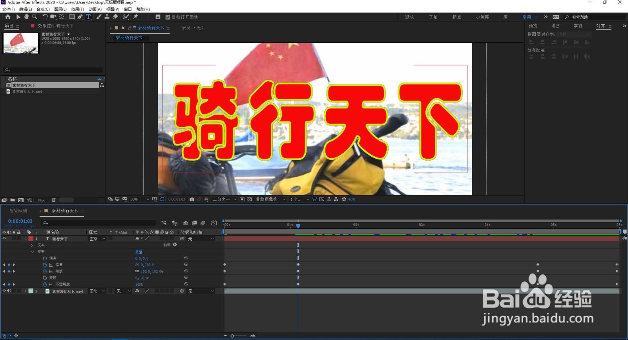The height and width of the screenshot is (340, 628).
Task: Select the Roto Brush tool
Action: click(126, 17)
